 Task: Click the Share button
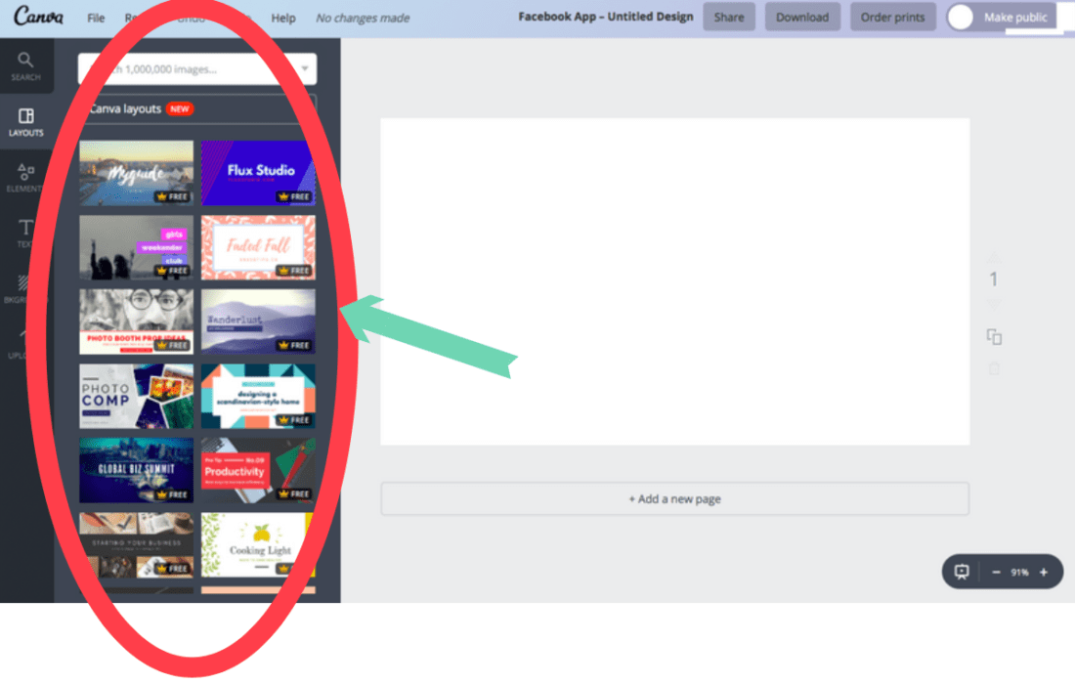[729, 17]
